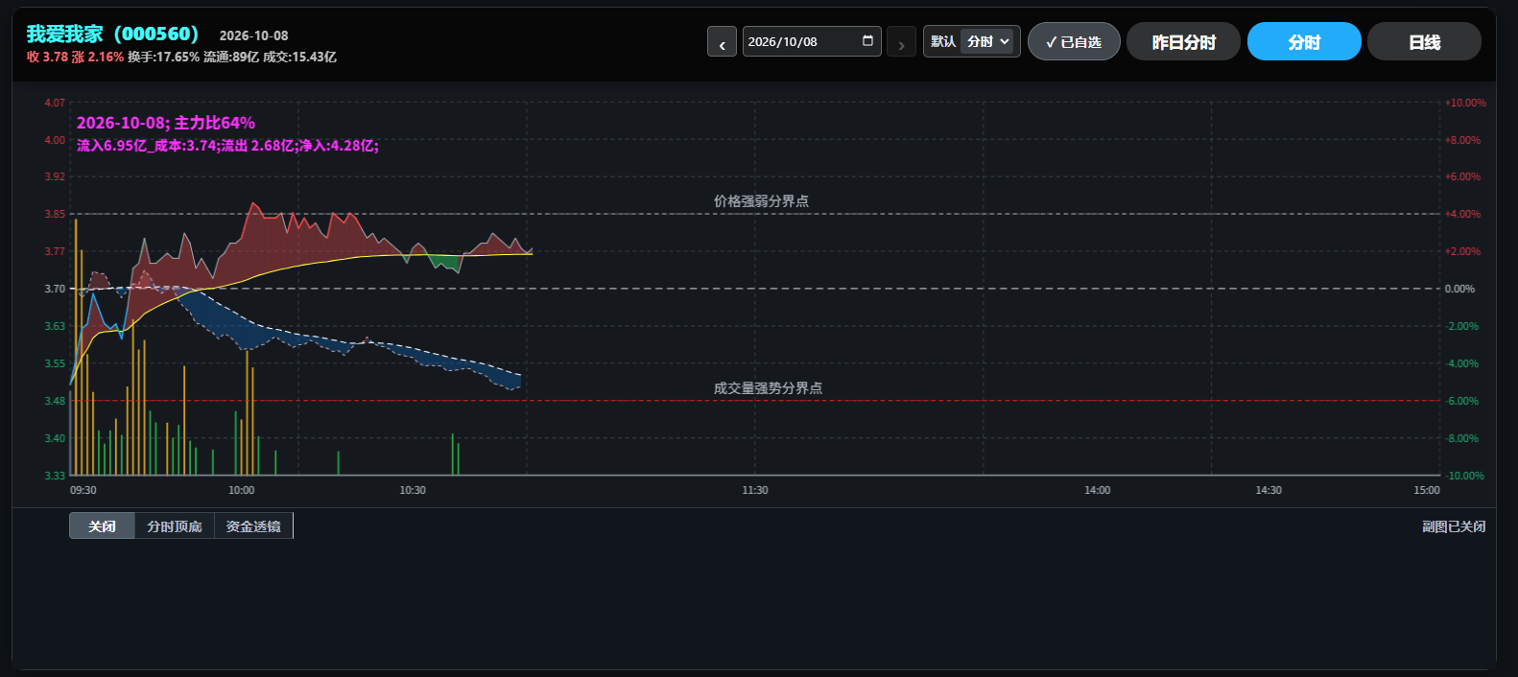1518x677 pixels.
Task: Click the checkmark on 已自选 button
Action: pyautogui.click(x=1052, y=42)
